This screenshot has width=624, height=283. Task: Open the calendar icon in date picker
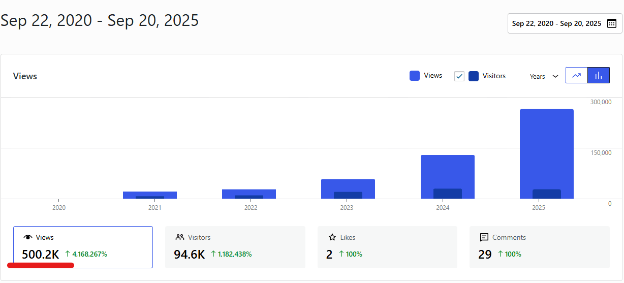[x=612, y=23]
